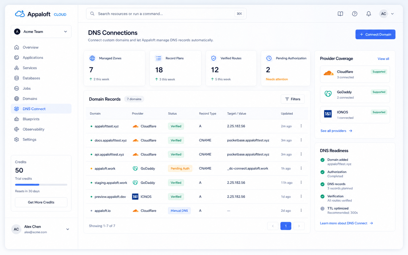Open row menu for appaloft.io
The width and height of the screenshot is (408, 255).
pyautogui.click(x=301, y=211)
